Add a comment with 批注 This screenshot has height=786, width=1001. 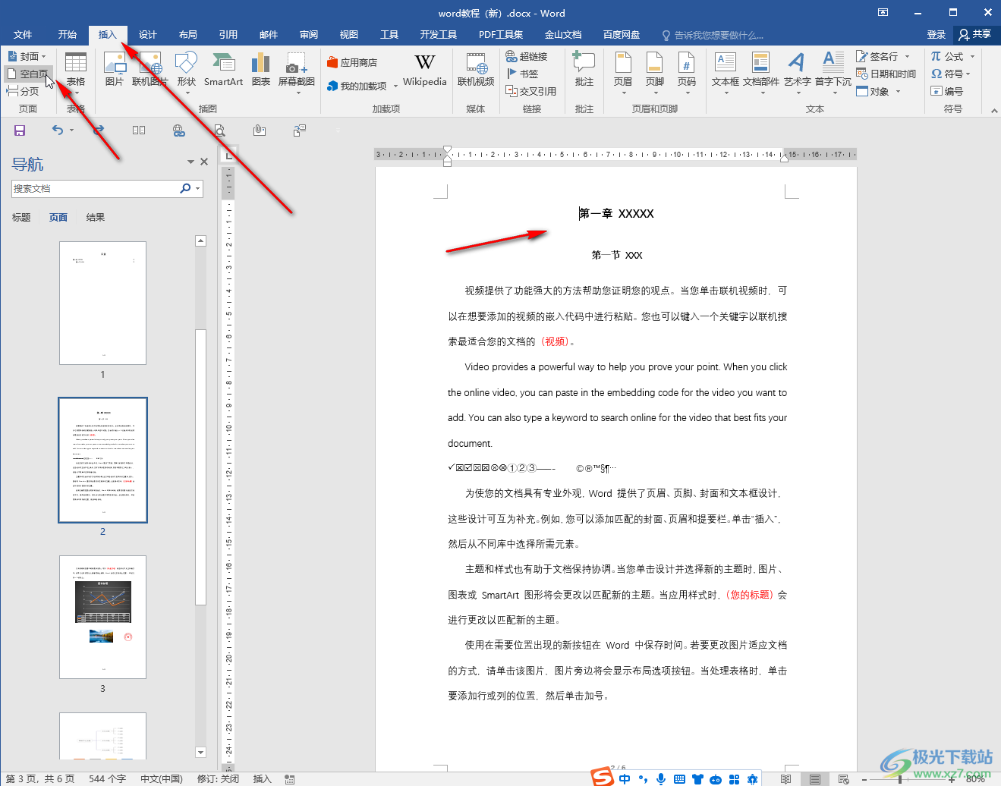(584, 70)
